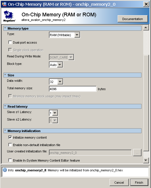The height and width of the screenshot is (188, 151).
Task: Click the Finish button
Action: (139, 182)
